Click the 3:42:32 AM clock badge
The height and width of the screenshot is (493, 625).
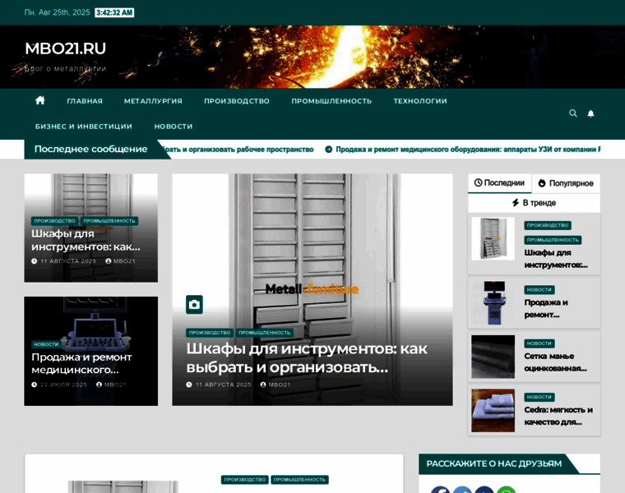(x=114, y=13)
